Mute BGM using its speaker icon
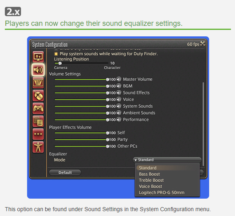The width and height of the screenshot is (235, 216). click(x=119, y=86)
